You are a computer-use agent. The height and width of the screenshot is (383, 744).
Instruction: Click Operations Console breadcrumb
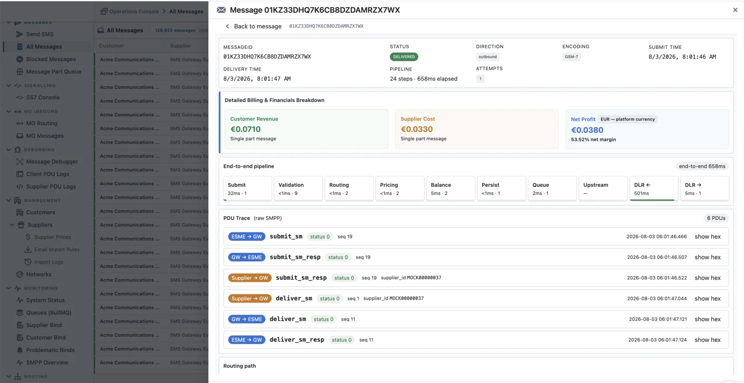pos(134,12)
